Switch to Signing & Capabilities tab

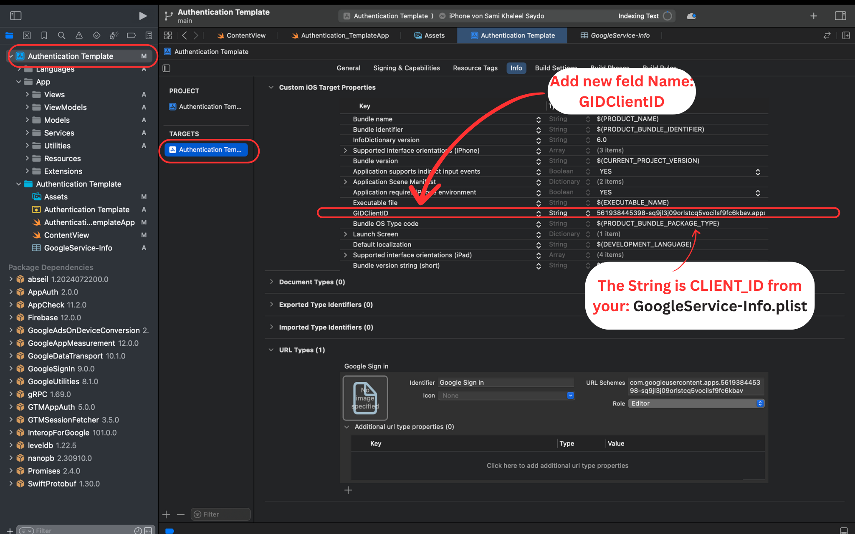pyautogui.click(x=406, y=68)
